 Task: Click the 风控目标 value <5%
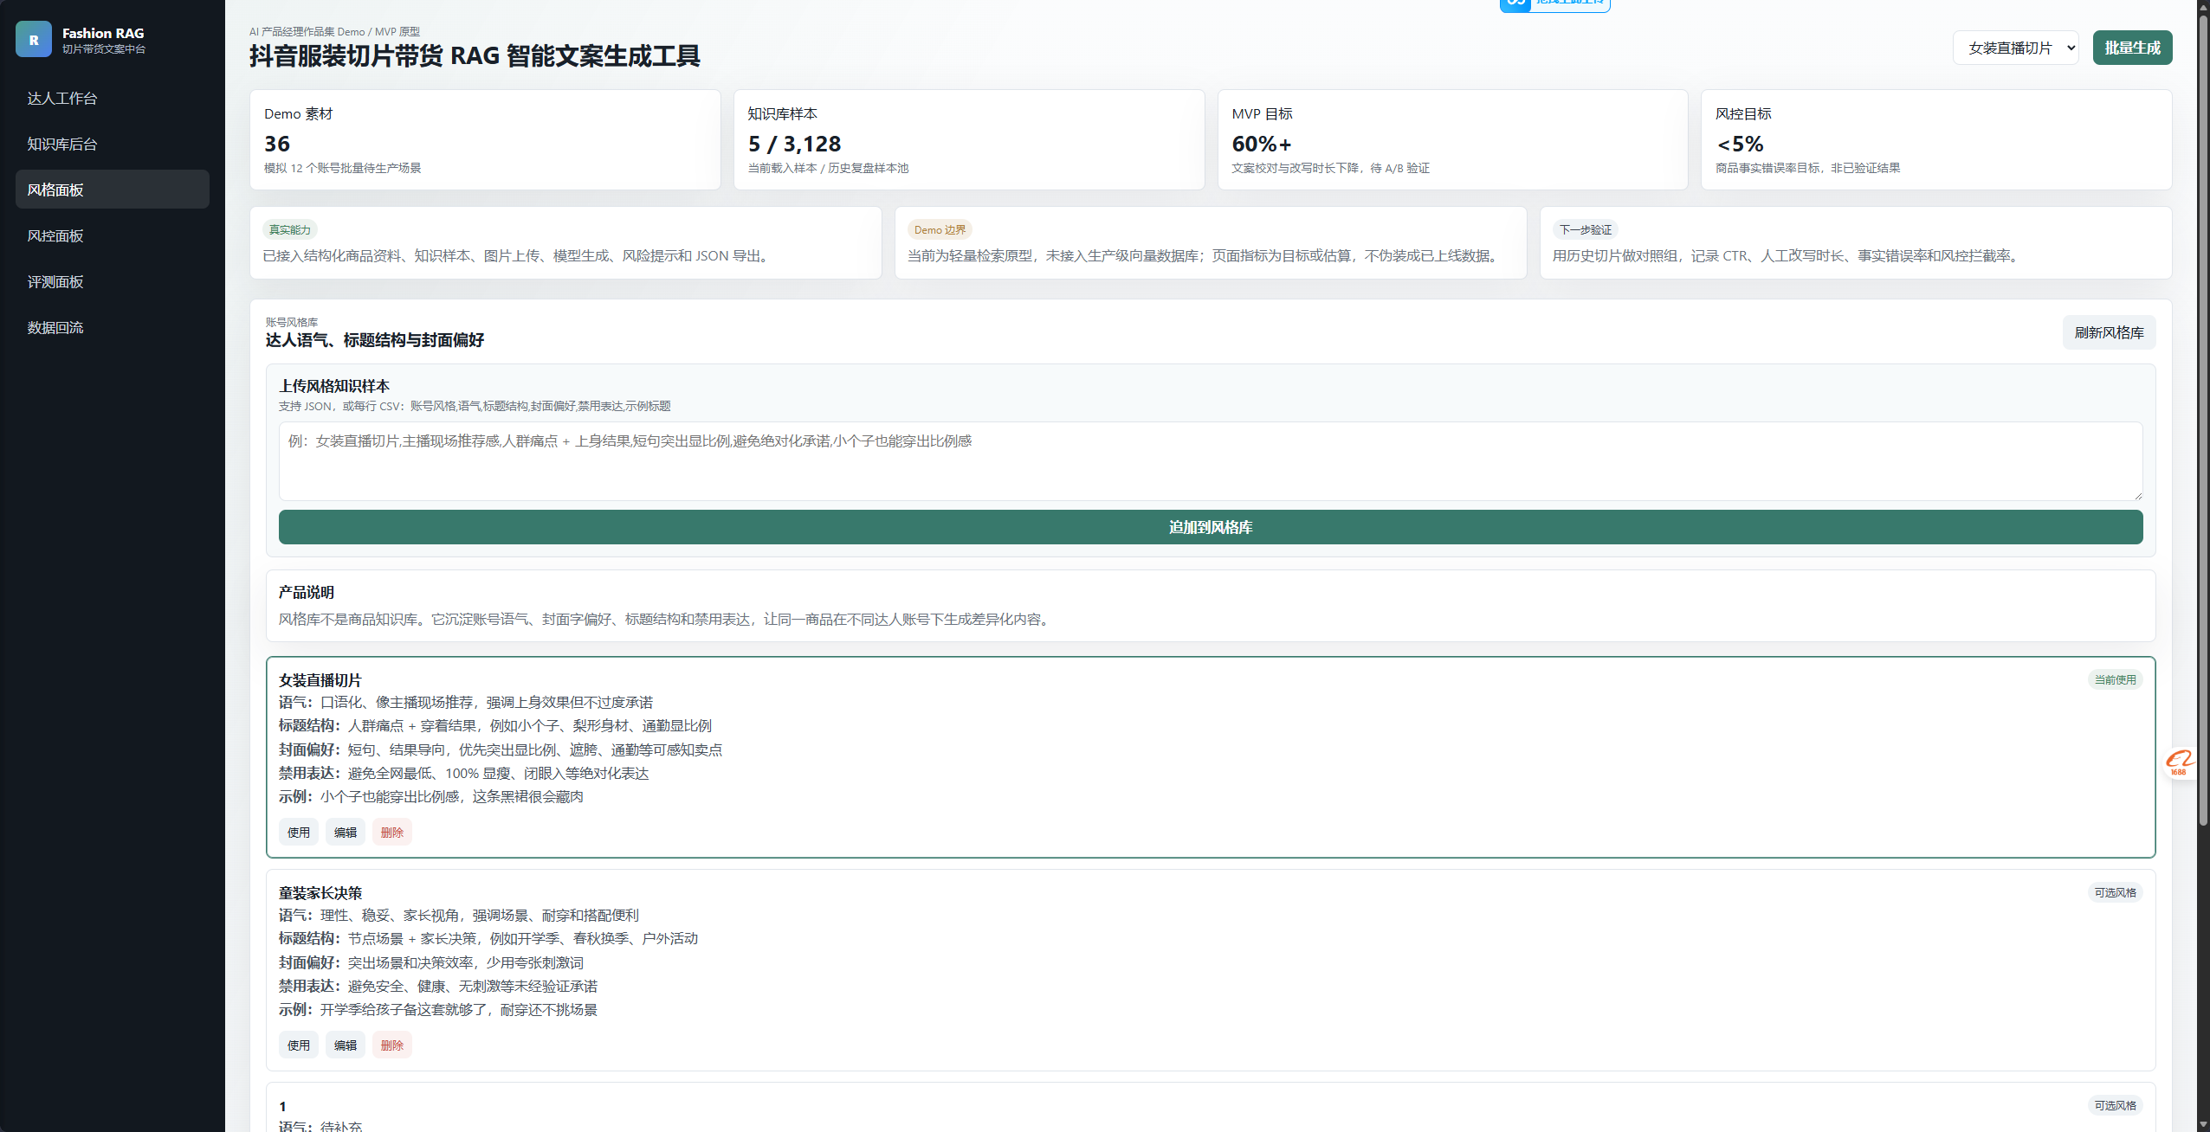tap(1740, 144)
